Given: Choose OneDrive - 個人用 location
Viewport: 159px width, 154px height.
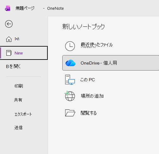Looking at the screenshot, I should point(111,63).
